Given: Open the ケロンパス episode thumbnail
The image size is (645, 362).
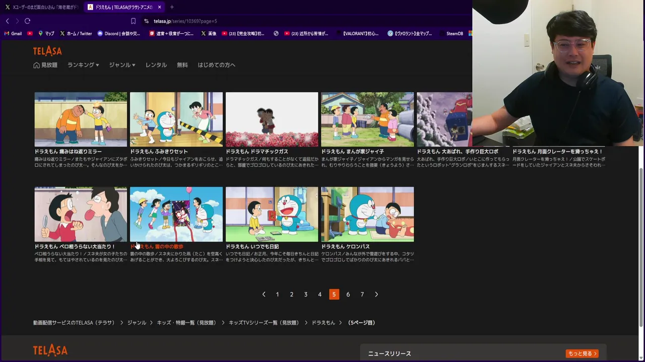Looking at the screenshot, I should tap(367, 214).
